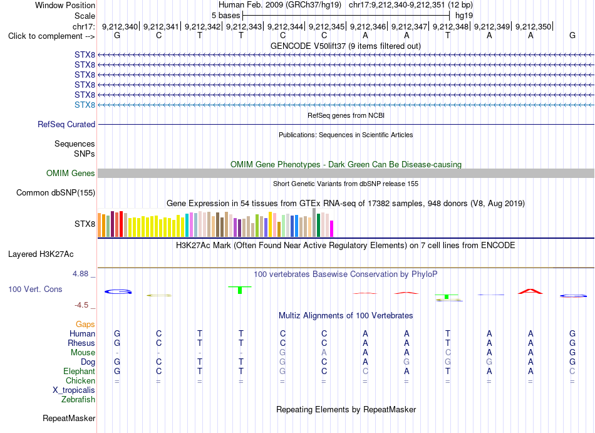595x433 pixels.
Task: Click the Zebrafish species label
Action: 78,400
